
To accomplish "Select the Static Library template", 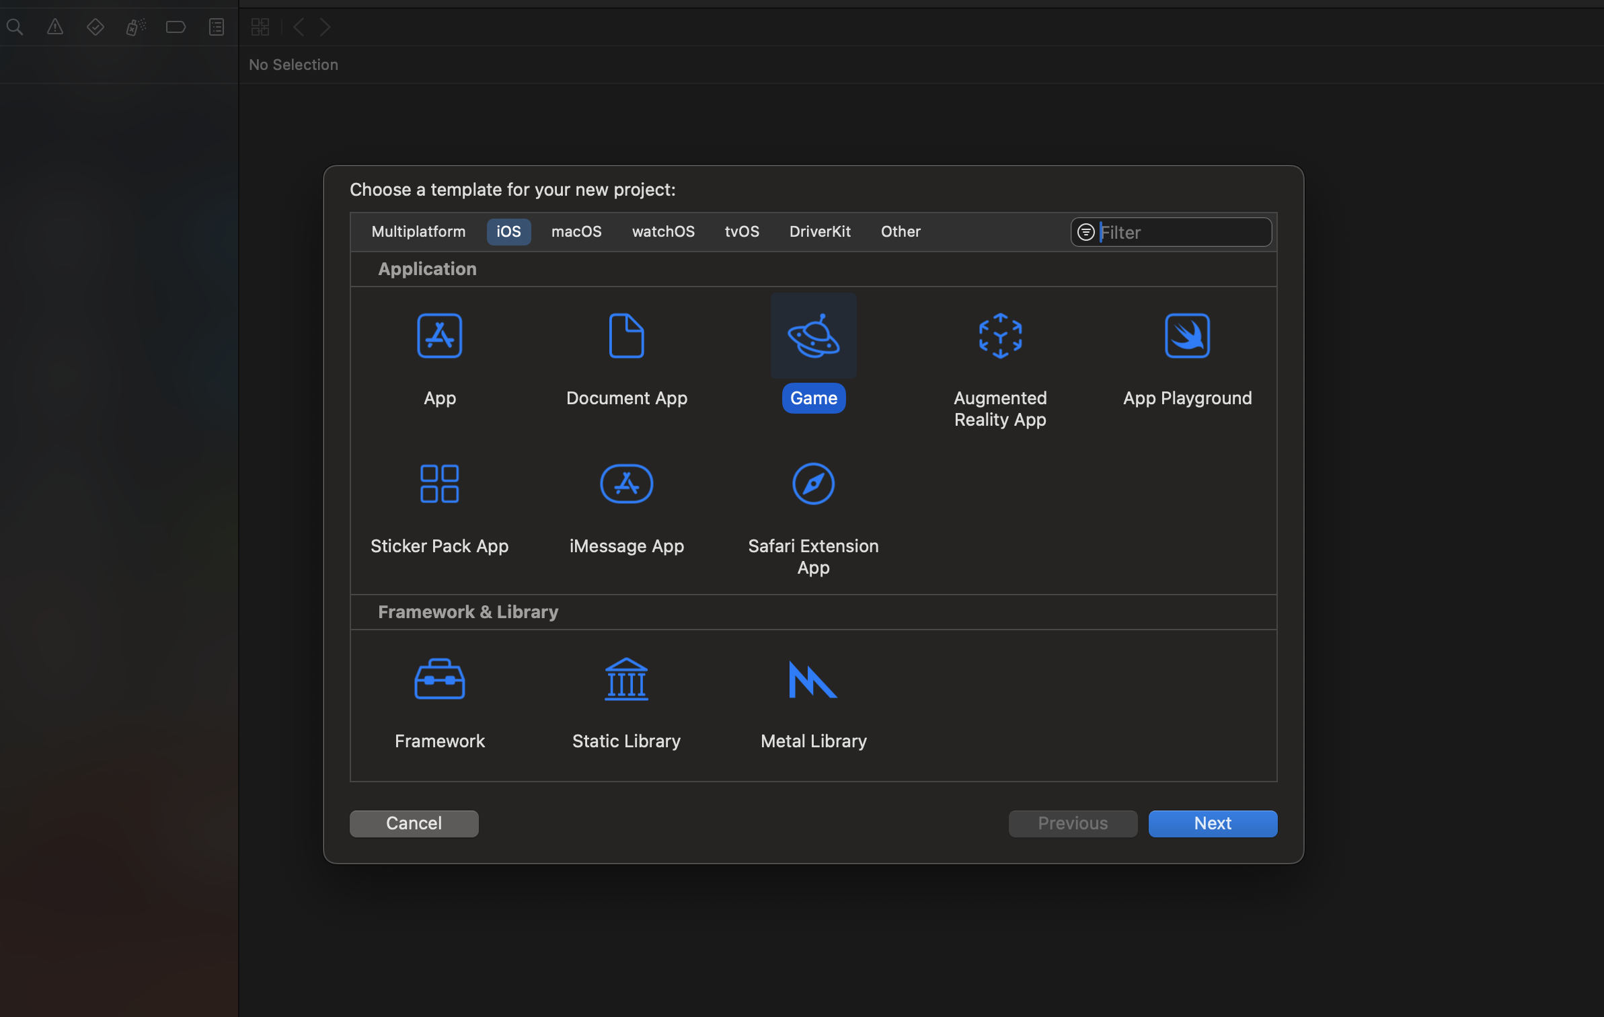I will pos(626,679).
